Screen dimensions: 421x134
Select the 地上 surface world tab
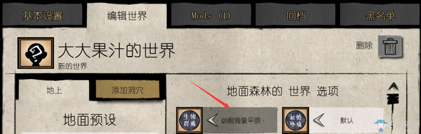click(x=54, y=90)
